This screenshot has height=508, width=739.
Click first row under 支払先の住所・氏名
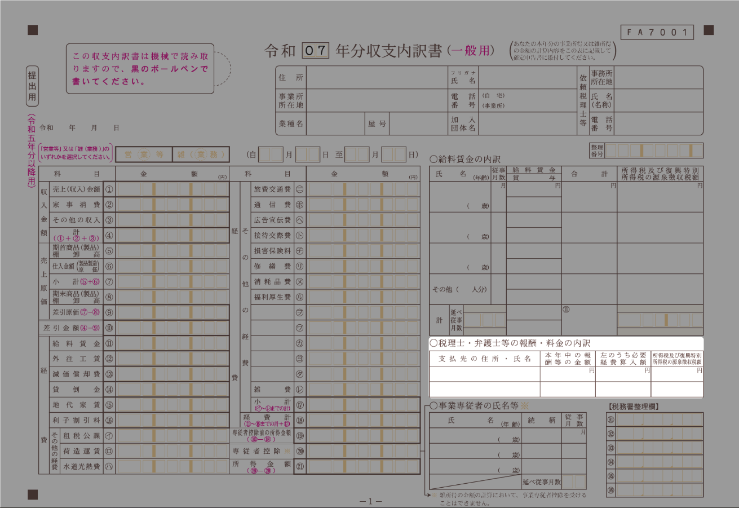[485, 374]
